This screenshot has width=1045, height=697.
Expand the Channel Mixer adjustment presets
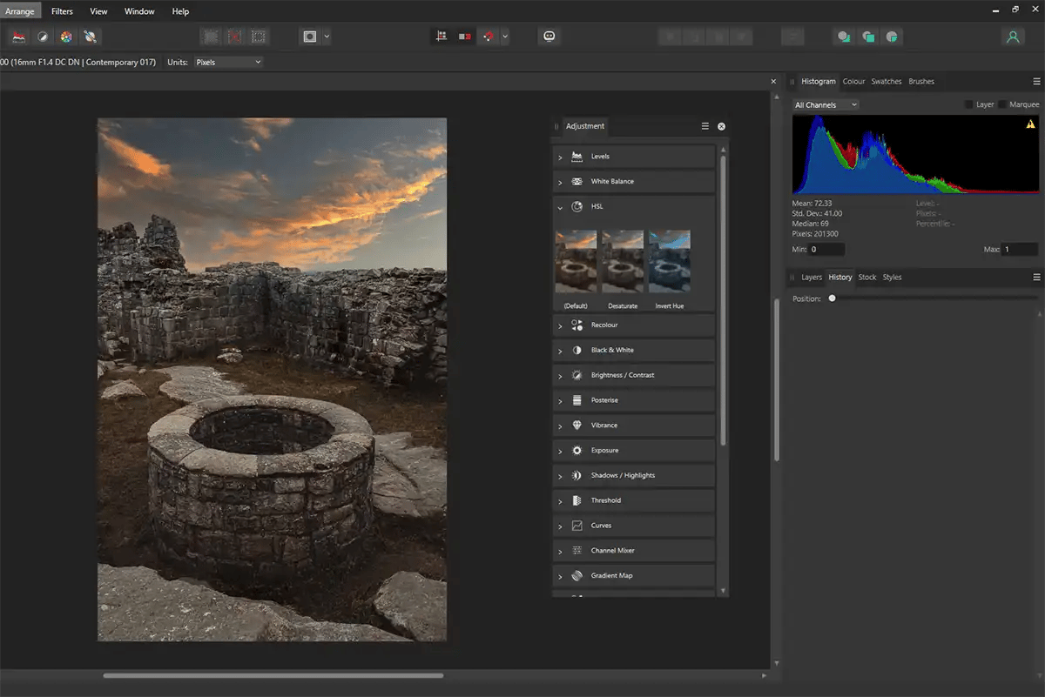point(560,552)
